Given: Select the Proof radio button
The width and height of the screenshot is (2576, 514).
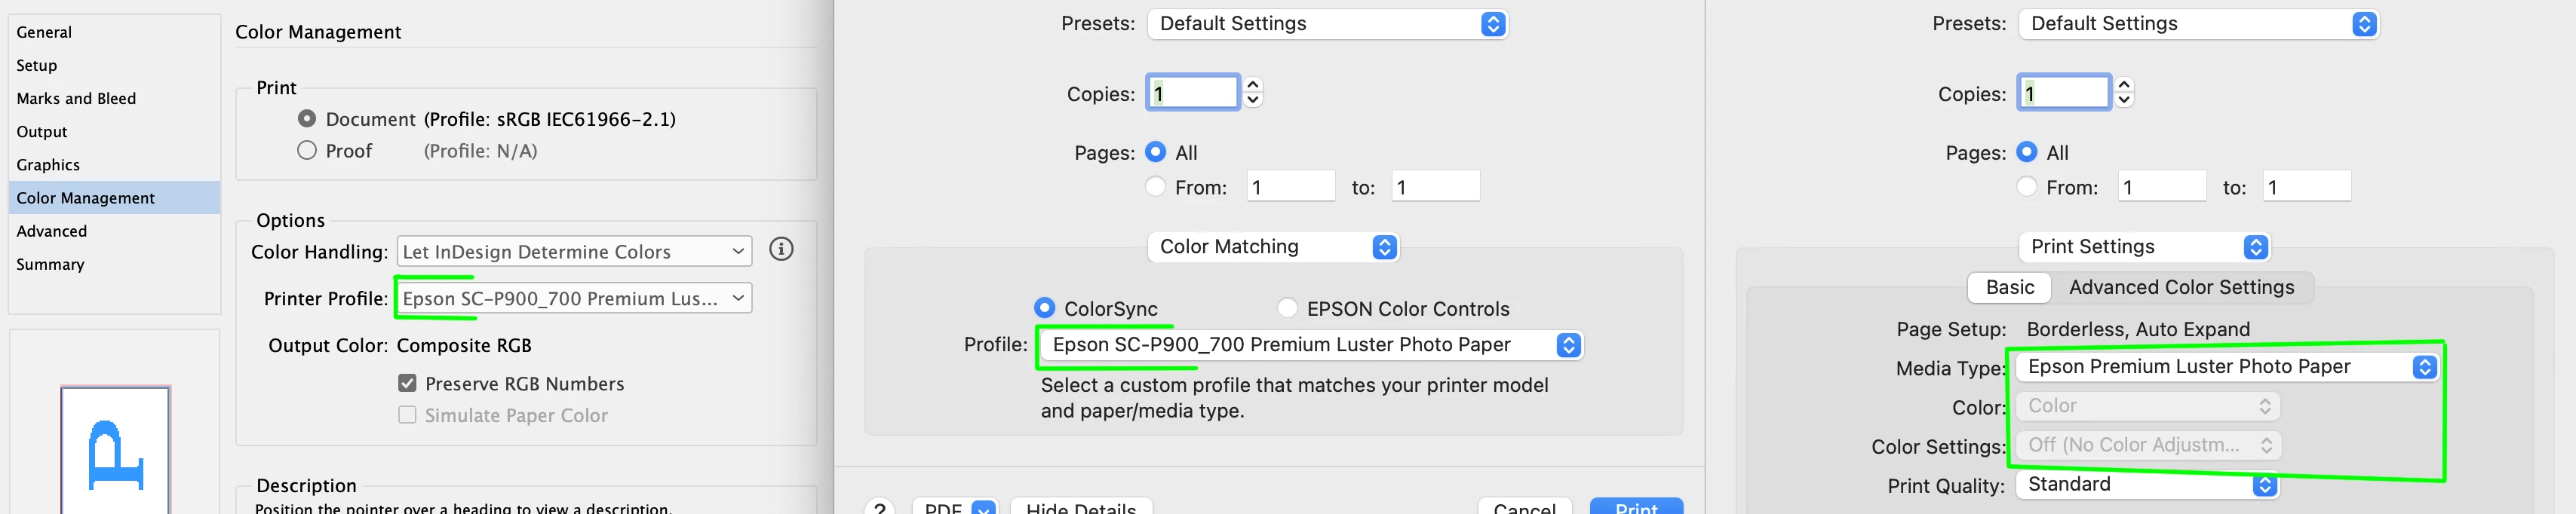Looking at the screenshot, I should (x=307, y=150).
